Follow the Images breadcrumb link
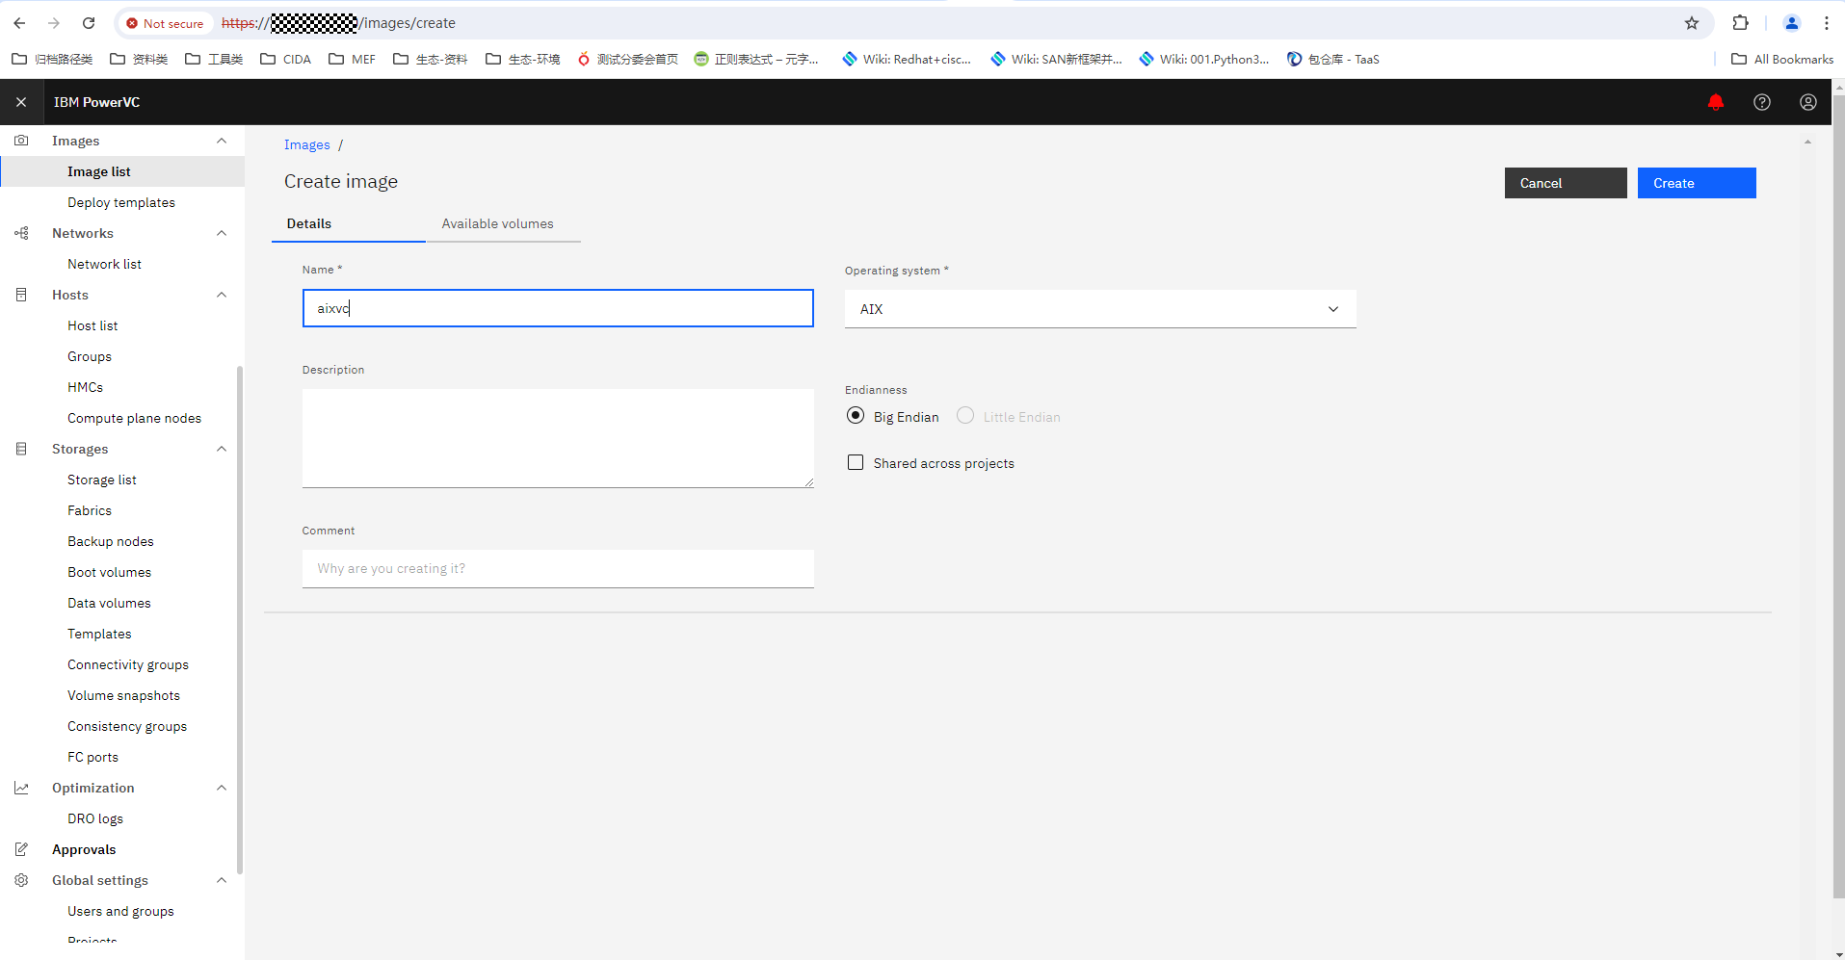 [306, 144]
